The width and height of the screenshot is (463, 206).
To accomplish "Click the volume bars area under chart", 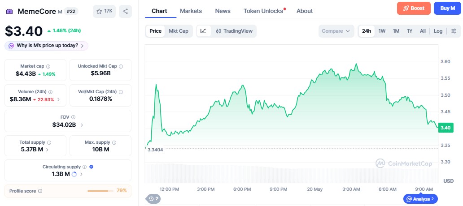I will pyautogui.click(x=292, y=173).
